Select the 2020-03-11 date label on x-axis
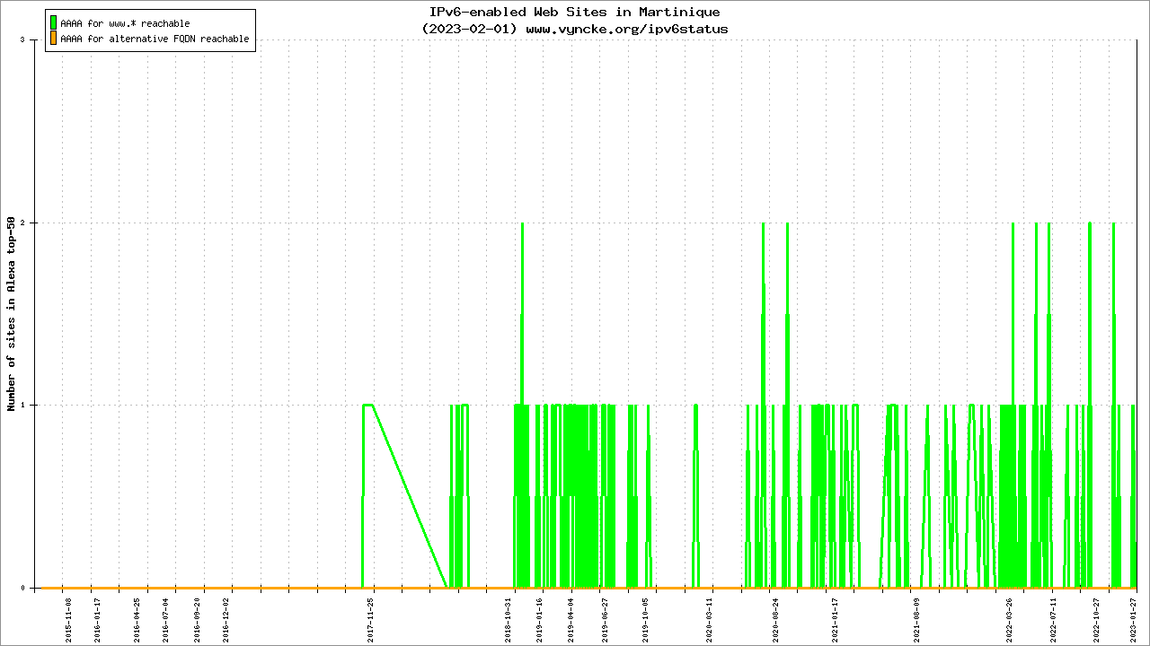 (709, 619)
